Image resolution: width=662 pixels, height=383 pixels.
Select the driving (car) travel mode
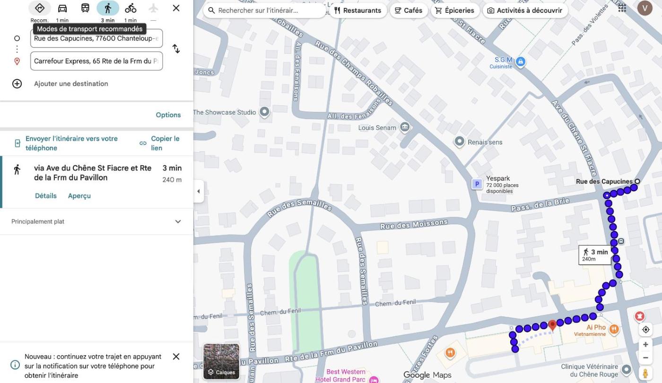[x=62, y=9]
